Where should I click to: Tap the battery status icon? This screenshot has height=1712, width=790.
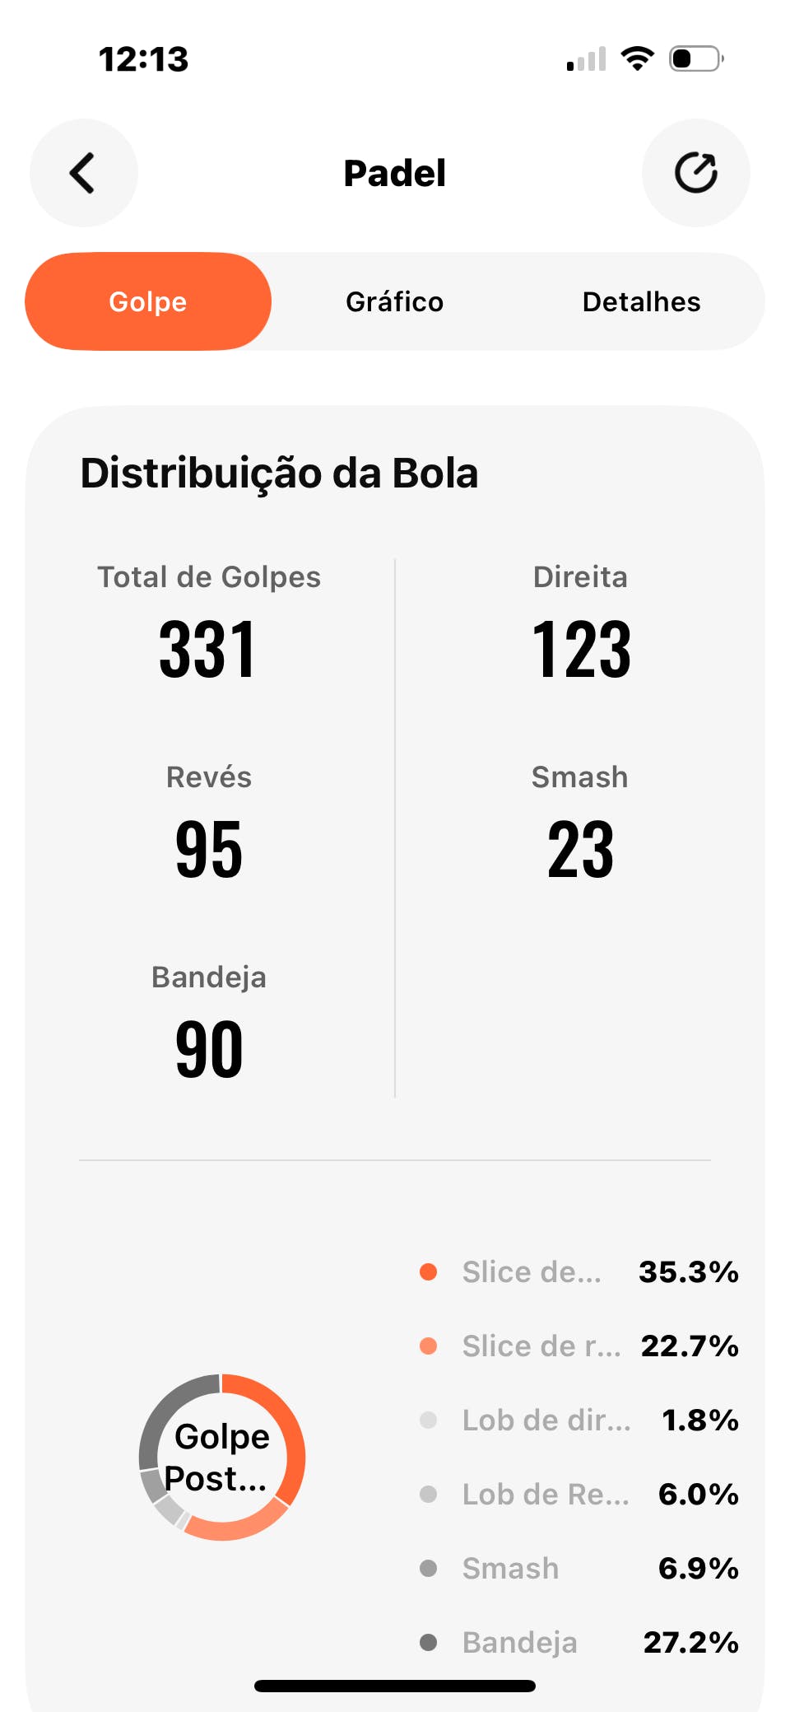point(695,58)
